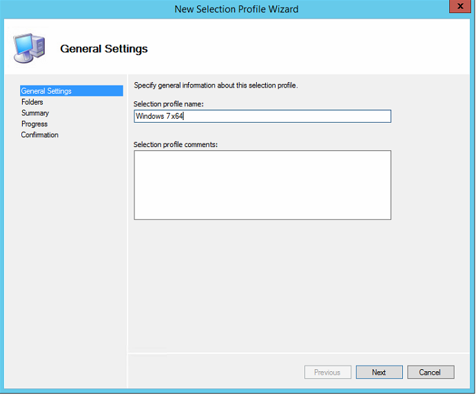Viewport: 476px width, 396px height.
Task: Click the 'Specify general information' instruction text
Action: click(216, 86)
